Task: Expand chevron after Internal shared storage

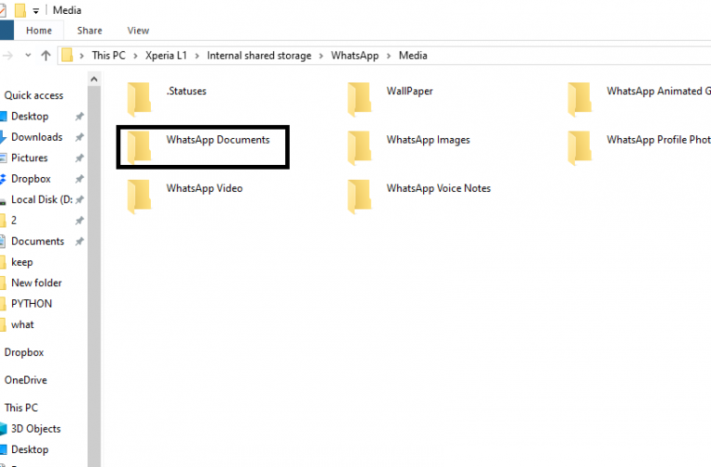Action: point(321,56)
